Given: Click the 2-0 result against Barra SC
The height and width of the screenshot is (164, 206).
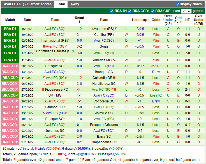Looking at the screenshot, I should (79, 137).
